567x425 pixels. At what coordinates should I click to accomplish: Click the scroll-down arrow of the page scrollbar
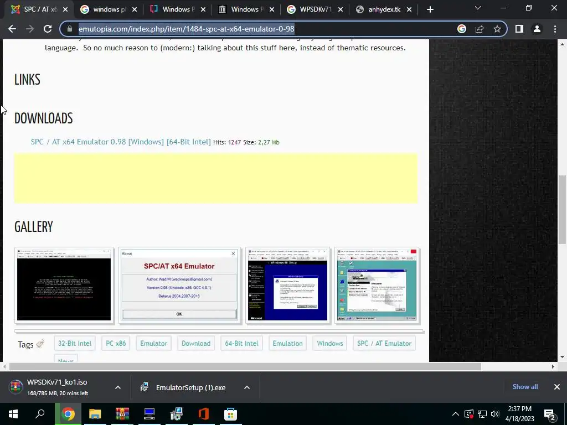pos(561,357)
